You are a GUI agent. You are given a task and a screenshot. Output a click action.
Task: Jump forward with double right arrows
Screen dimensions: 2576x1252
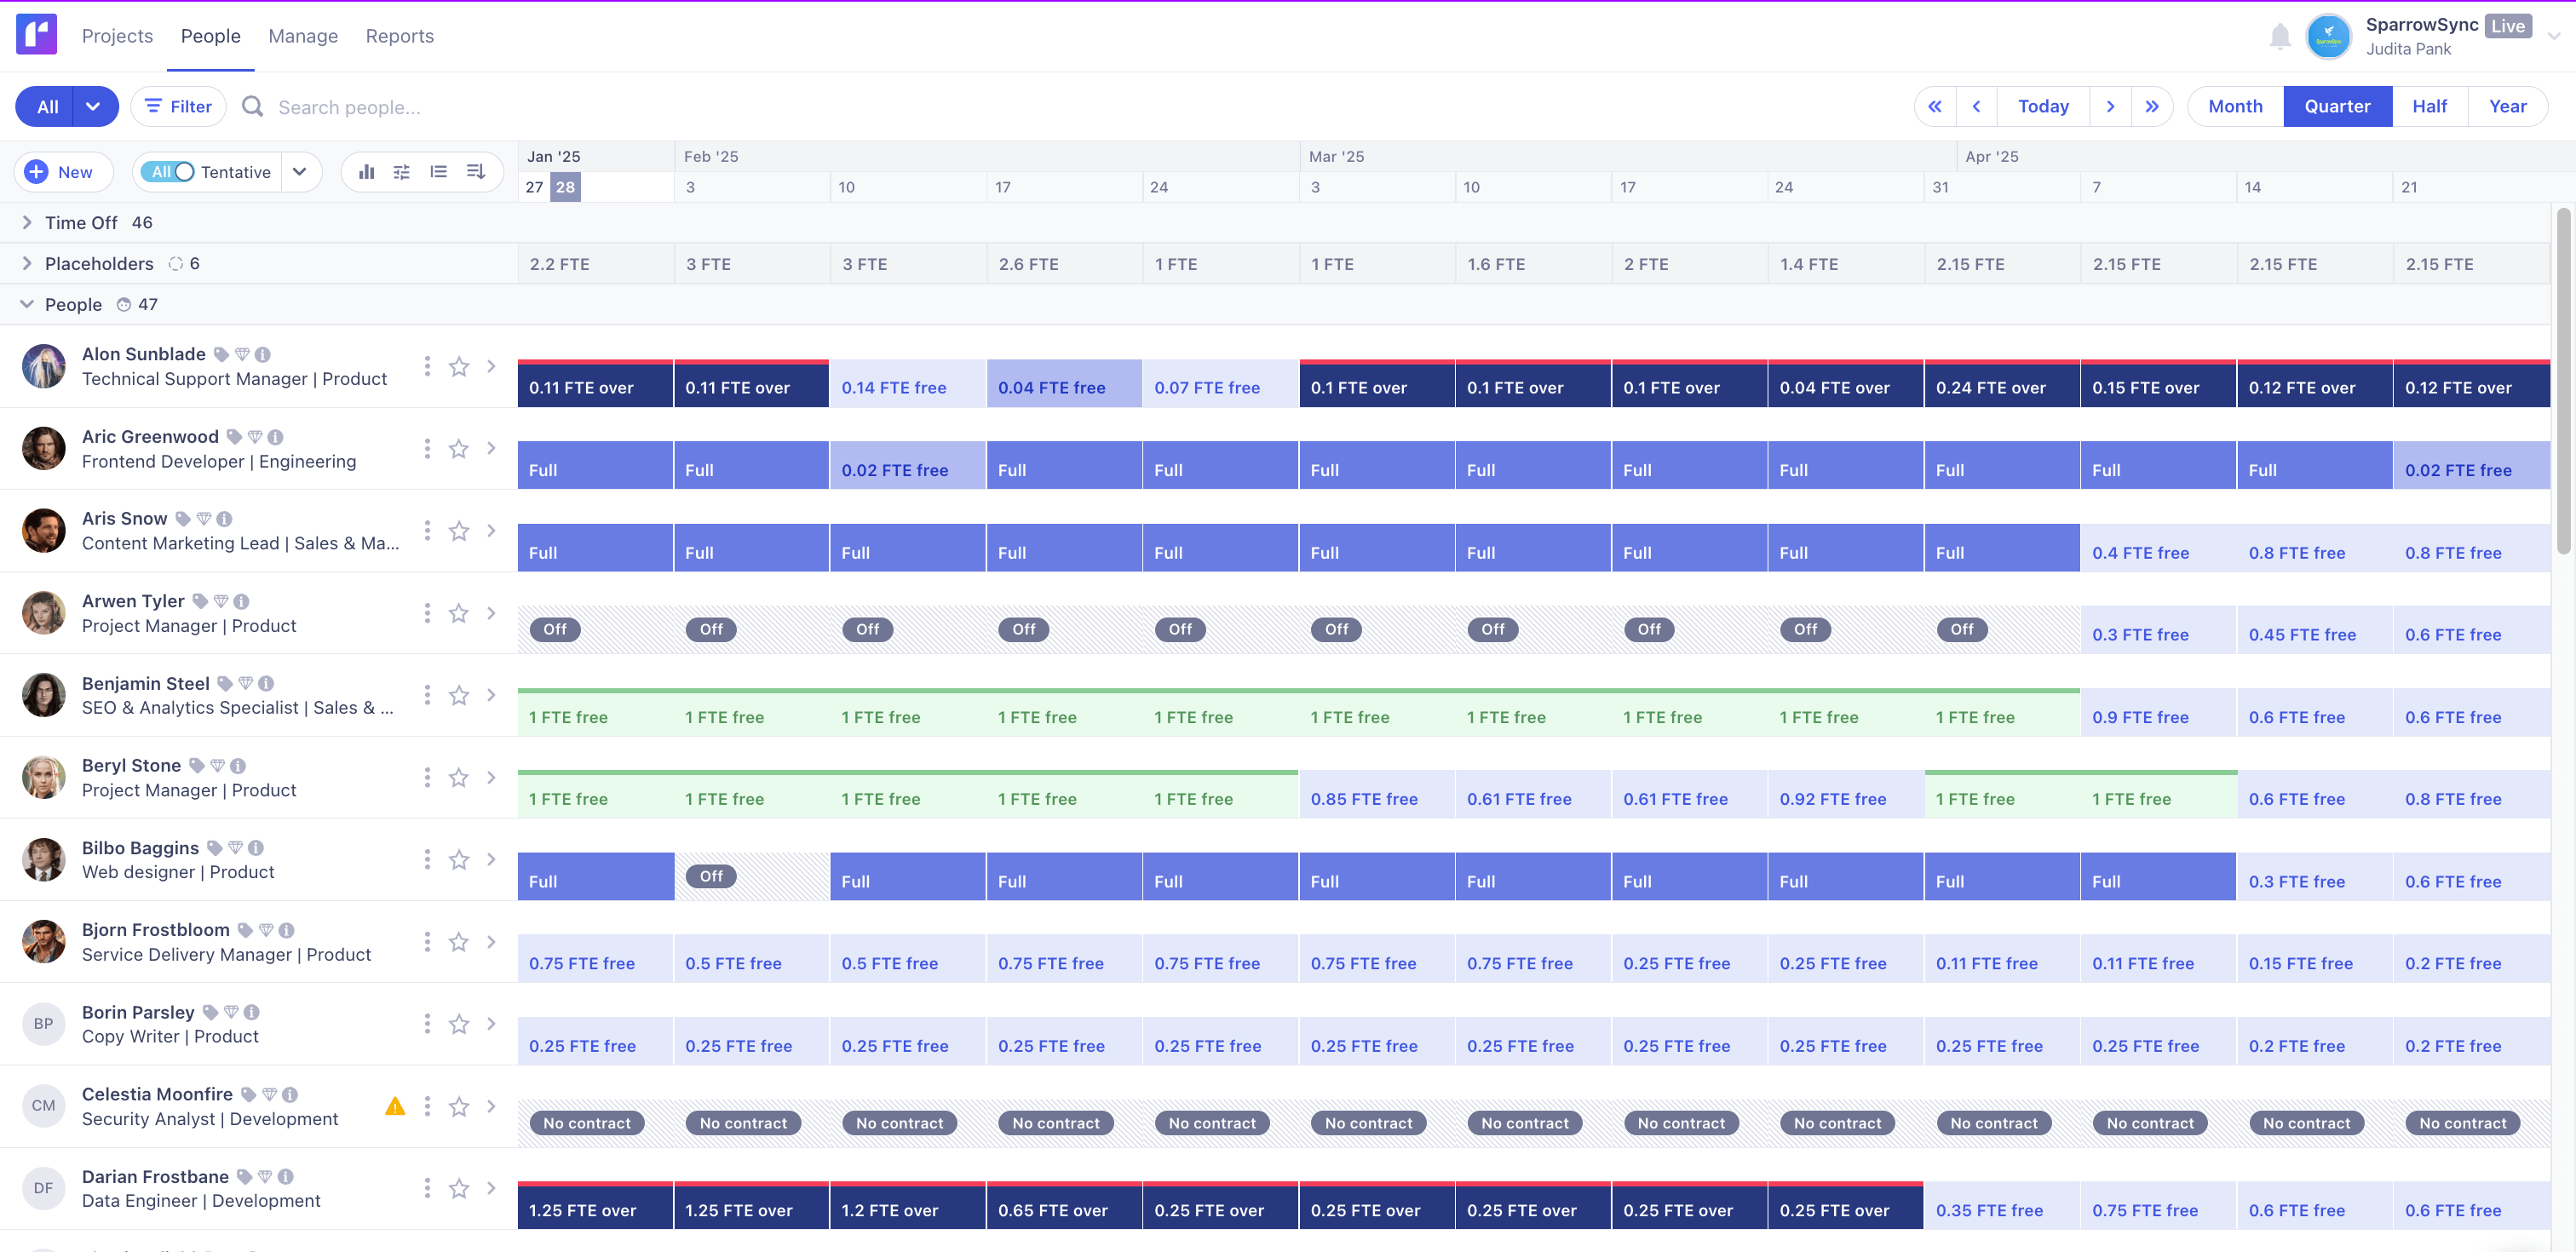[2152, 107]
